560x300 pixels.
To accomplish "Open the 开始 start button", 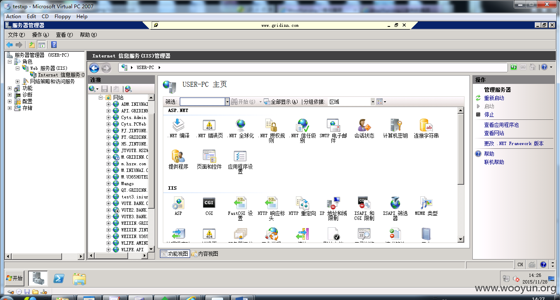I will click(x=15, y=278).
